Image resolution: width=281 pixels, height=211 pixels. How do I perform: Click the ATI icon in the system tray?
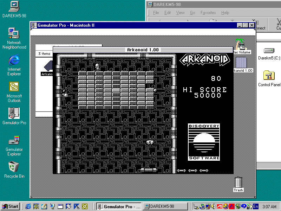[220, 206]
